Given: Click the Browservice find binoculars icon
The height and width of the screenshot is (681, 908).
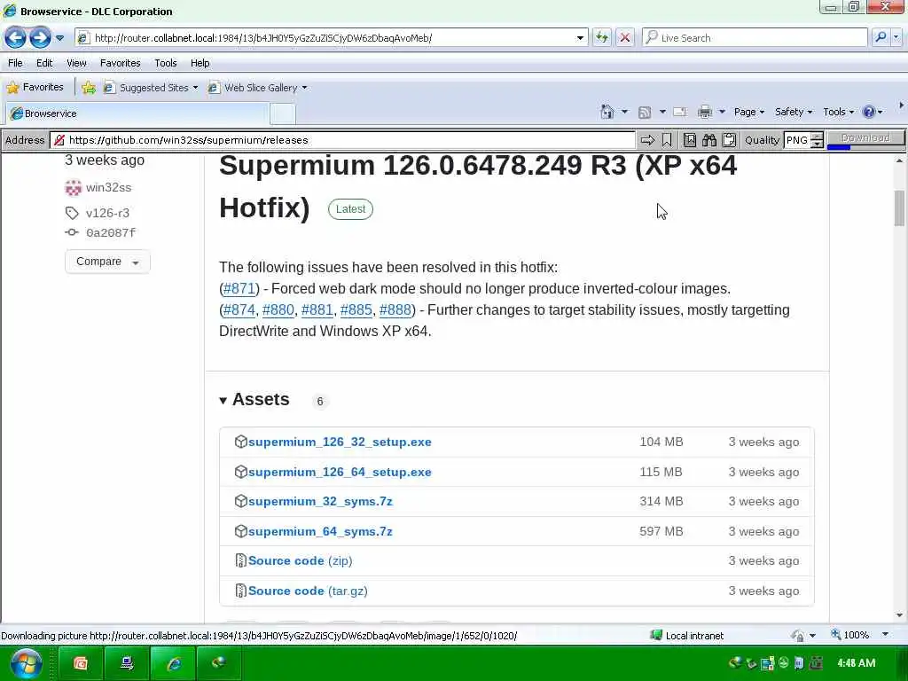Looking at the screenshot, I should 709,140.
